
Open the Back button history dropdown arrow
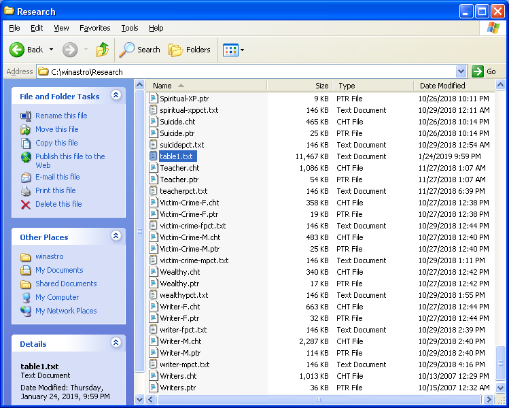point(51,50)
